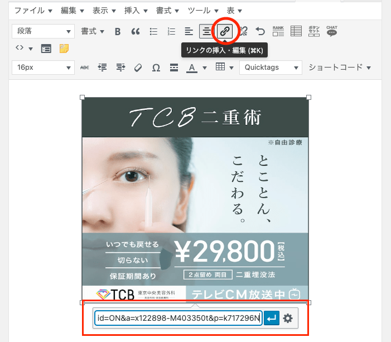Open the 挿入 menu
Viewport: 391px width, 342px height.
coord(136,11)
